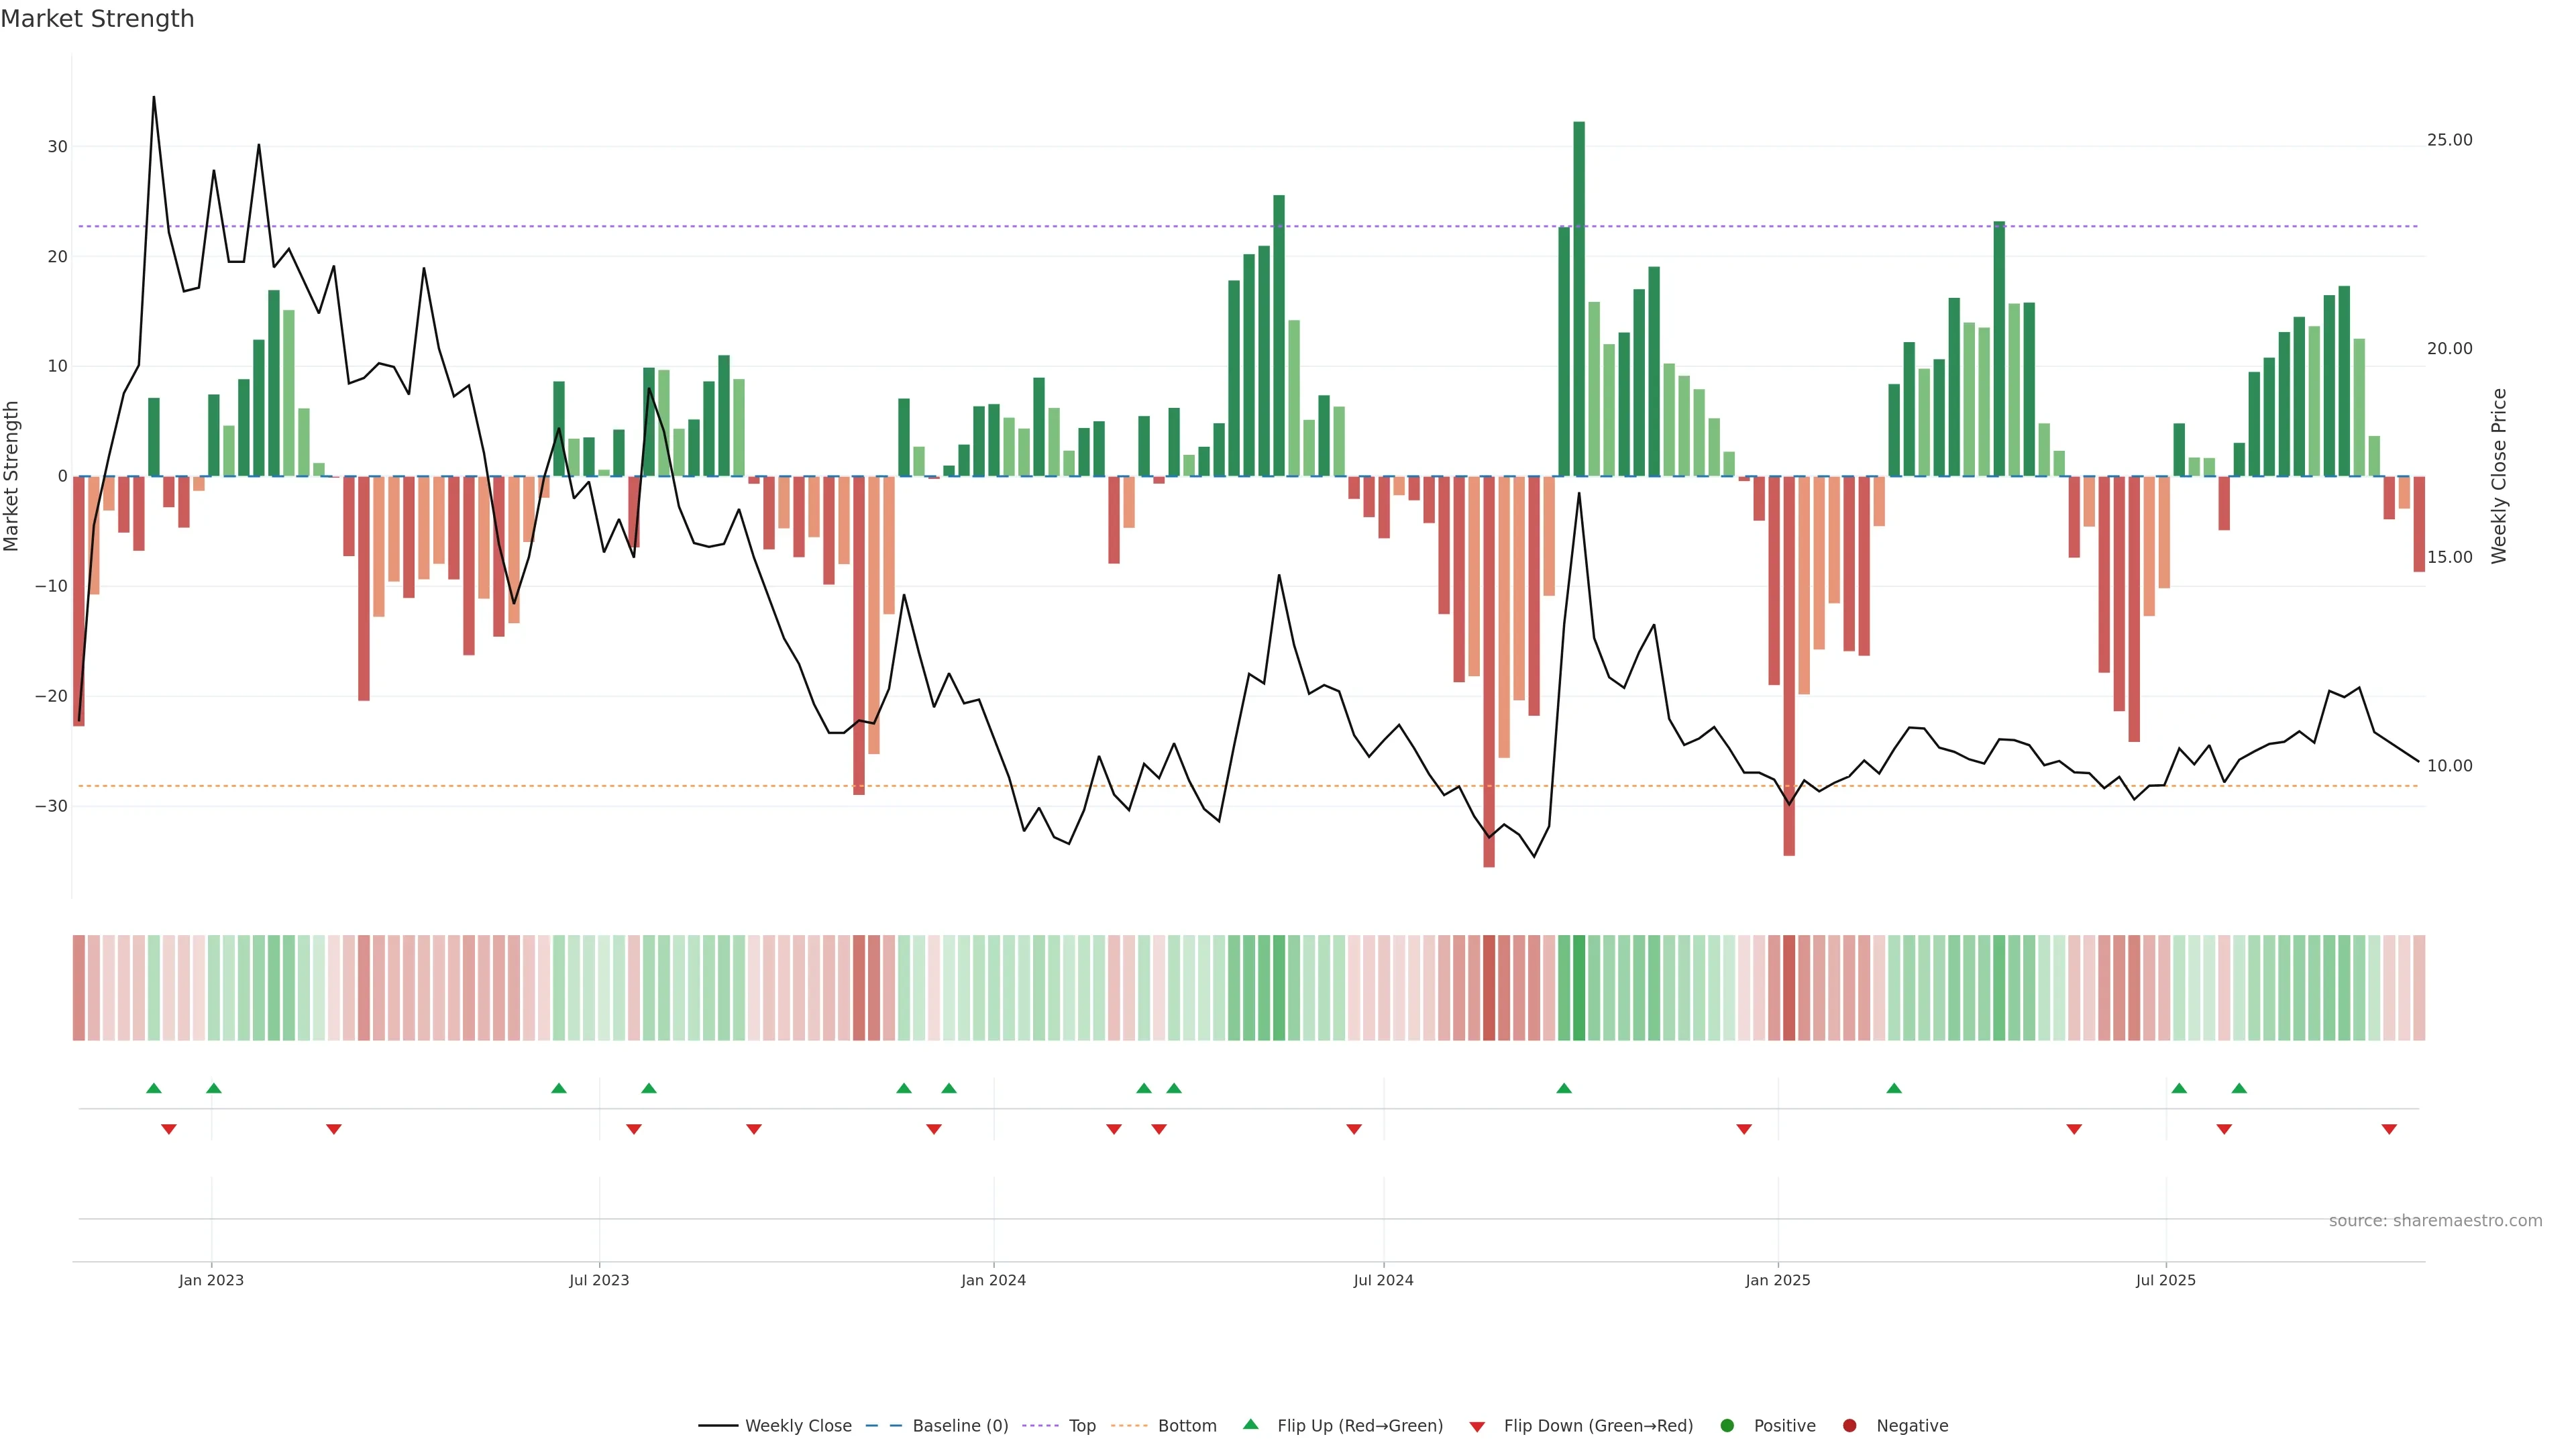
Task: Click the green Flip Up legend triangle
Action: coord(1250,1424)
